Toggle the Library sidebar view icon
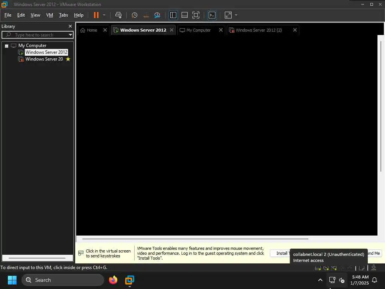This screenshot has width=385, height=289. click(173, 15)
